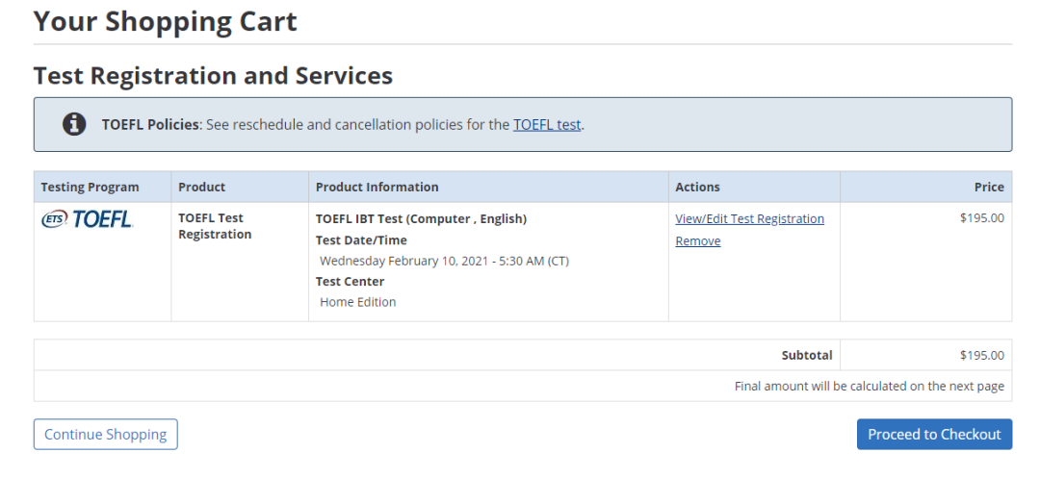Viewport: 1040px width, 478px height.
Task: Click the Wednesday February 10 test date
Action: pos(444,261)
